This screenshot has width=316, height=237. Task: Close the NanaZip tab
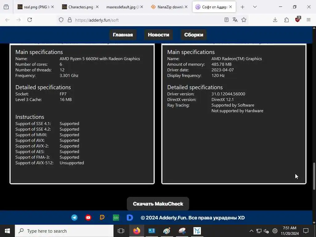pos(186,7)
